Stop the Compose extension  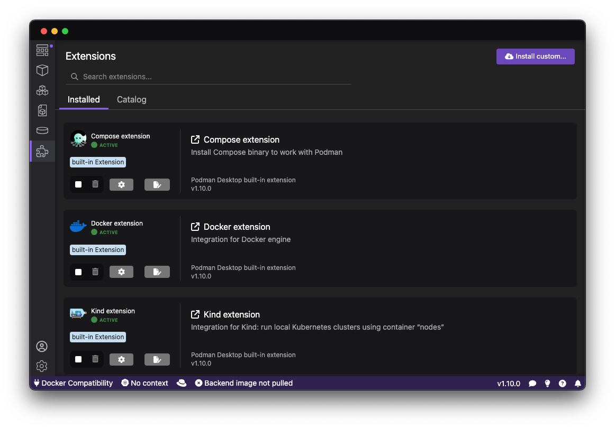[78, 184]
